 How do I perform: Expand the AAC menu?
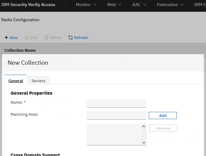[x=139, y=5]
